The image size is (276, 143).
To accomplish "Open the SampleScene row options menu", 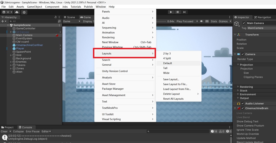I will pos(59,25).
